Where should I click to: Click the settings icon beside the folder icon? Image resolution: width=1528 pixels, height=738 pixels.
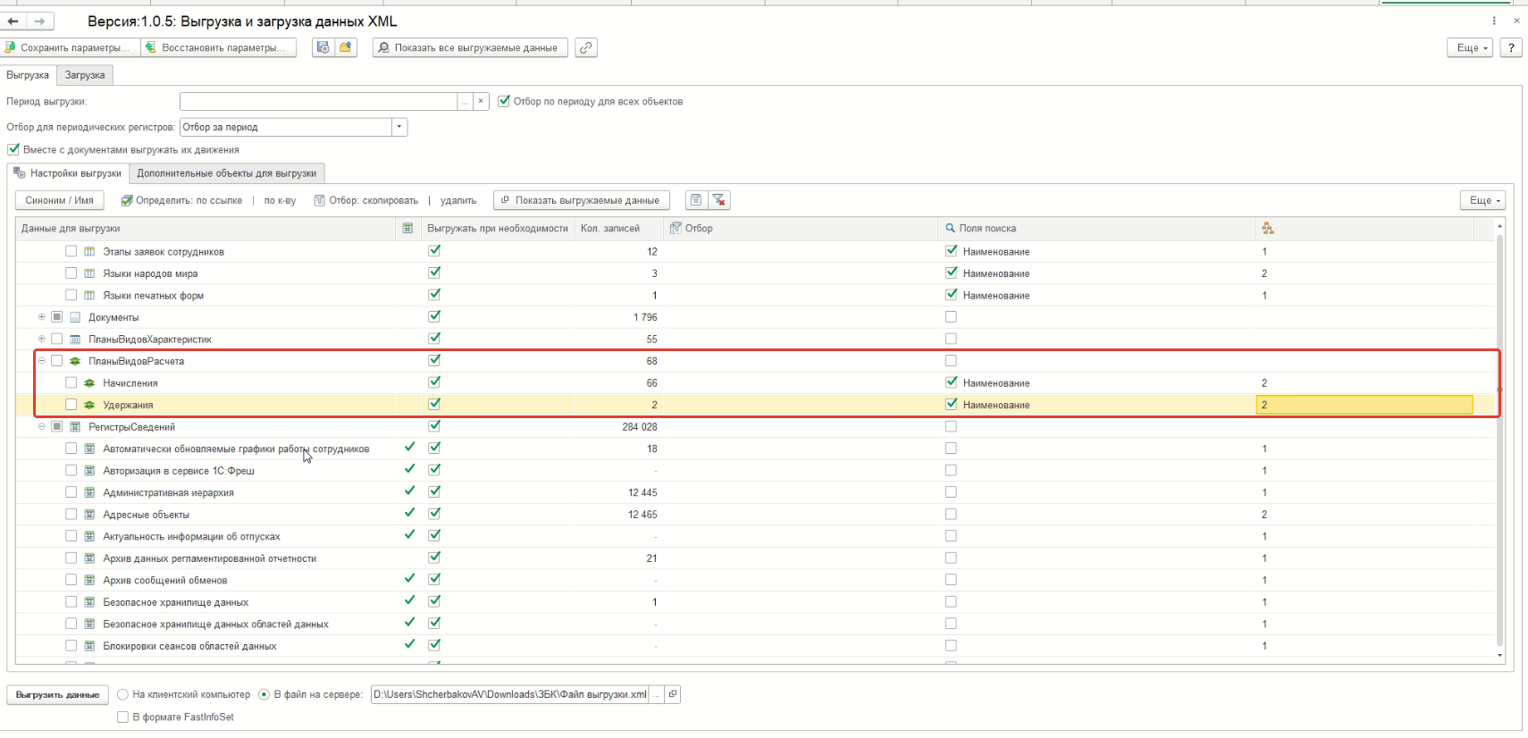tap(323, 48)
